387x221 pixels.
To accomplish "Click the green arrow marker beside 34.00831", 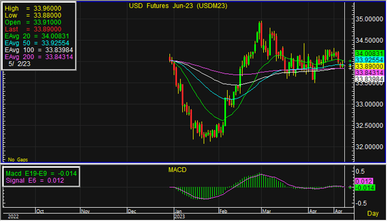I will tap(350, 61).
